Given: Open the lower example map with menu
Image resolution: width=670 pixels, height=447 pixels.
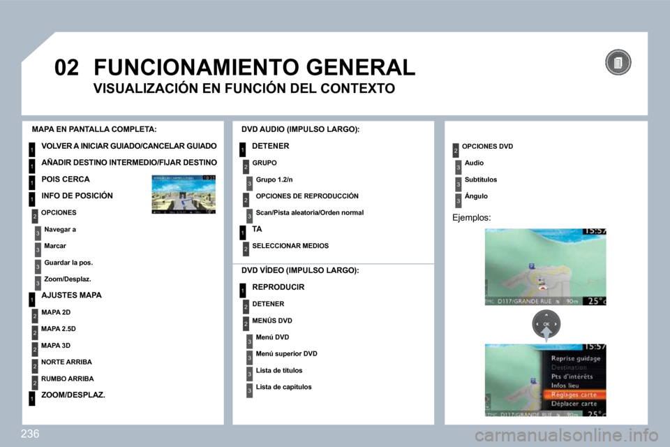Looking at the screenshot, I should [x=545, y=380].
